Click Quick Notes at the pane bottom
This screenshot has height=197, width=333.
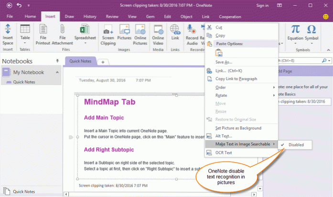pyautogui.click(x=24, y=191)
